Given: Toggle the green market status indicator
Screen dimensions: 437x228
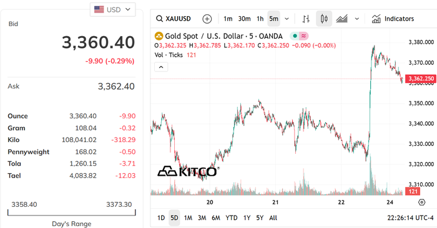Looking at the screenshot, I should click(x=295, y=36).
